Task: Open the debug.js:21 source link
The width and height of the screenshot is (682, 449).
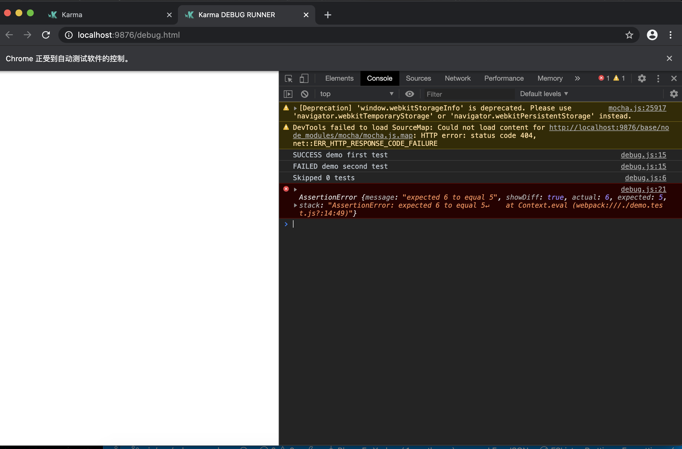Action: click(x=643, y=189)
